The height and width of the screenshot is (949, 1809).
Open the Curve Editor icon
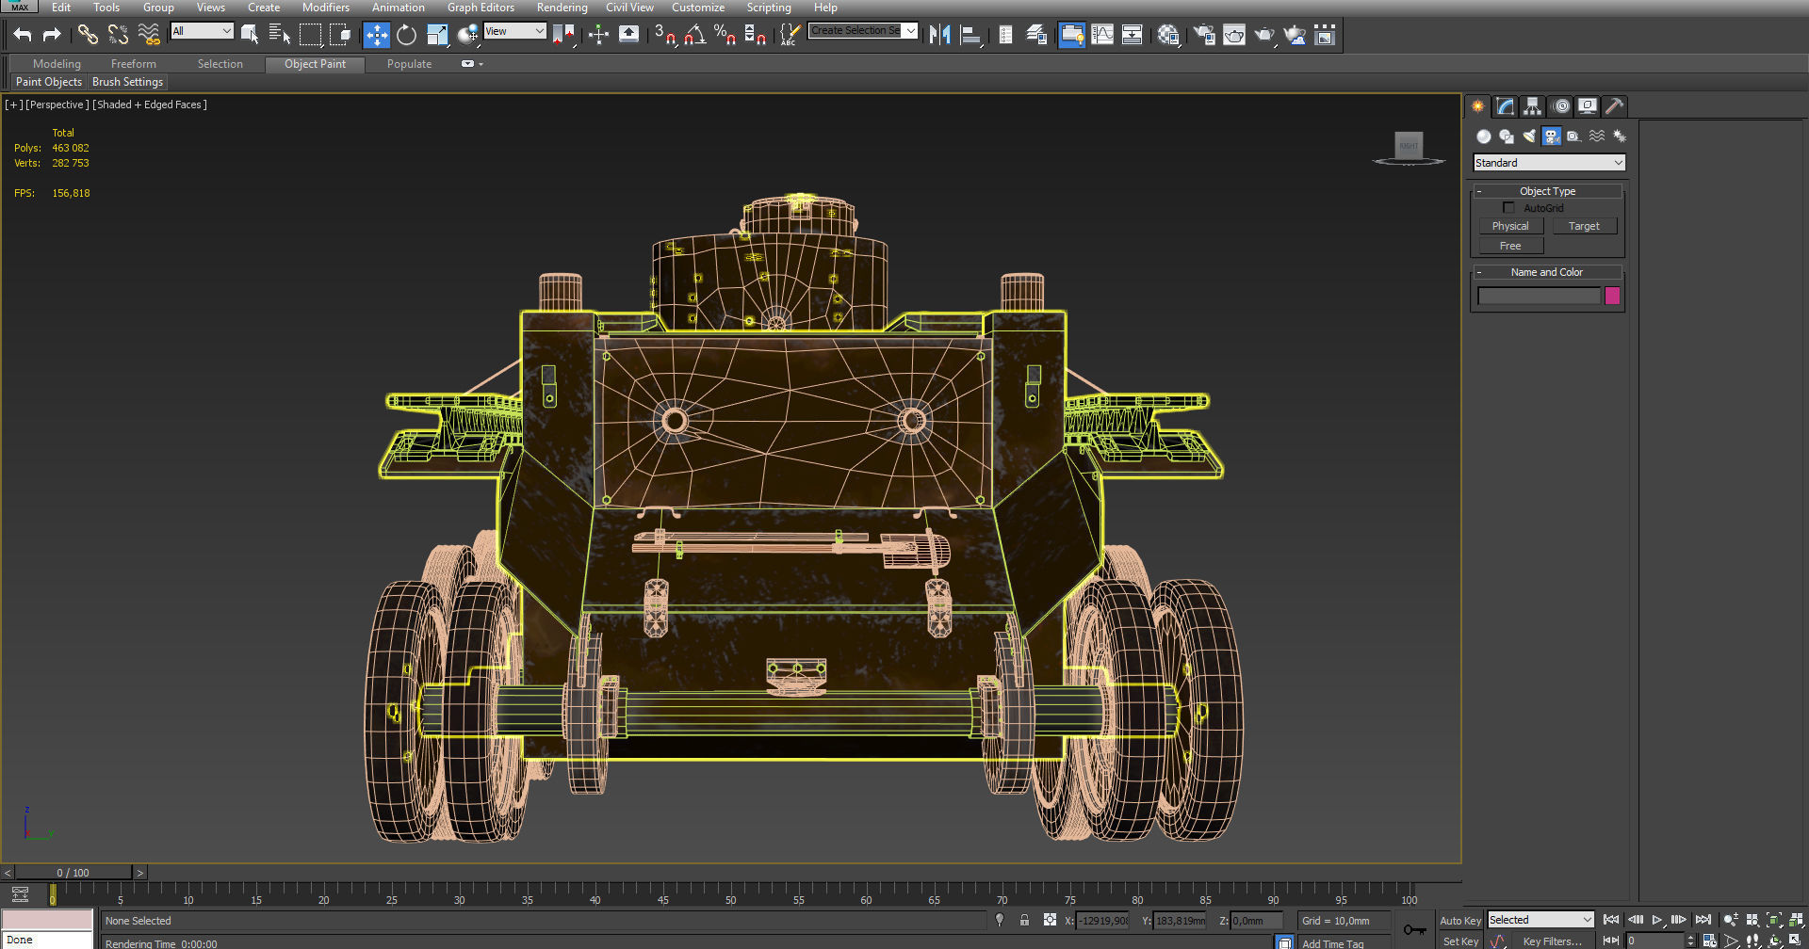(x=1102, y=35)
